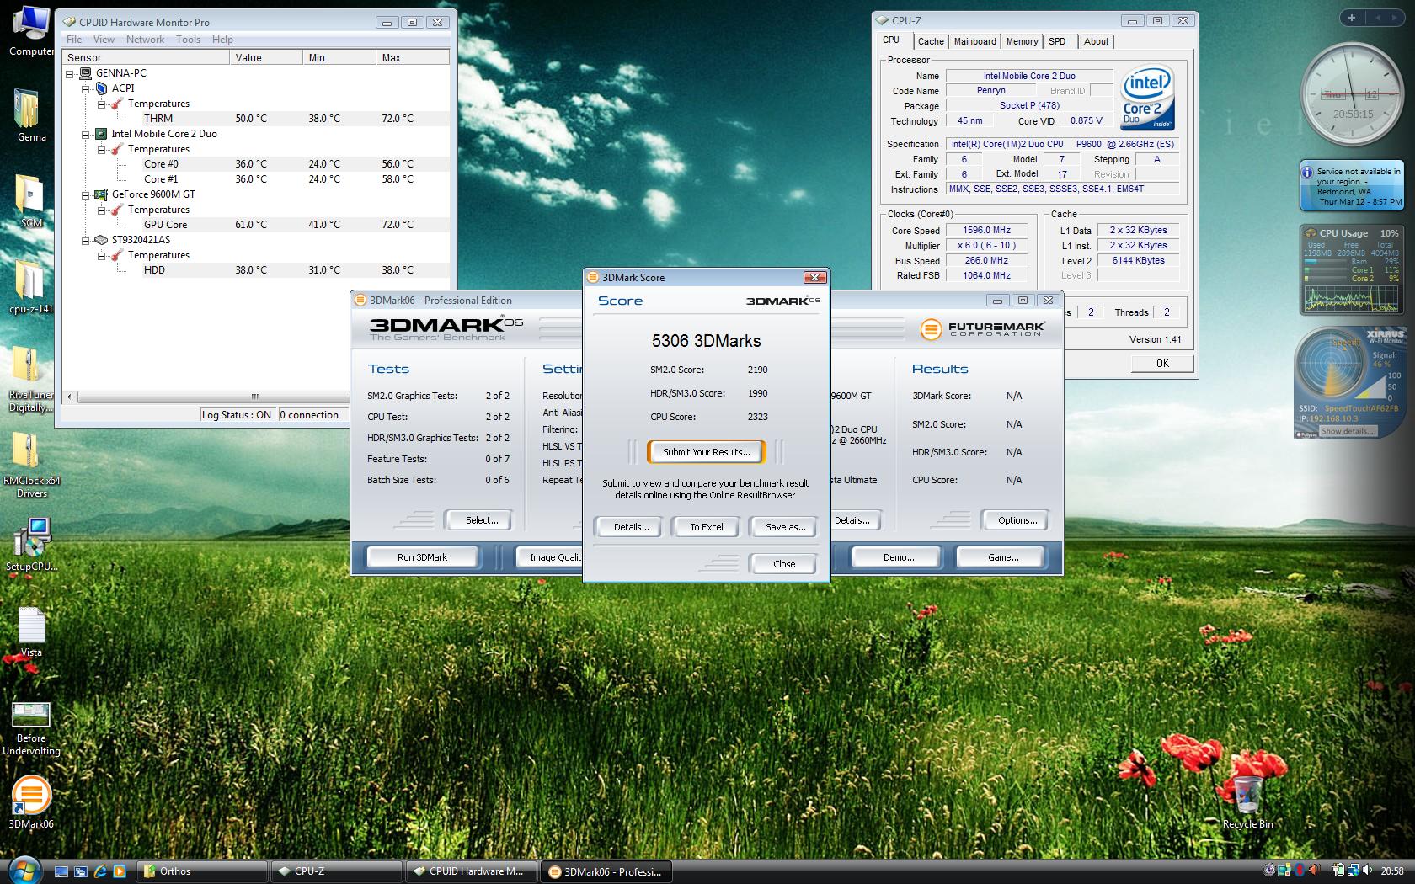Collapse Temperatures under ST9320421AS
1415x884 pixels.
coord(101,255)
